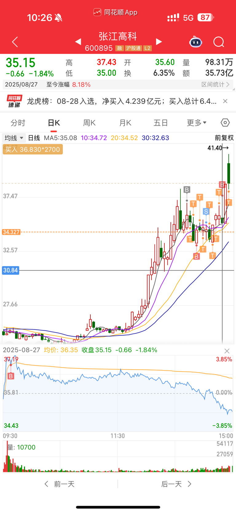
Task: Go to 后一天 next day
Action: (176, 484)
